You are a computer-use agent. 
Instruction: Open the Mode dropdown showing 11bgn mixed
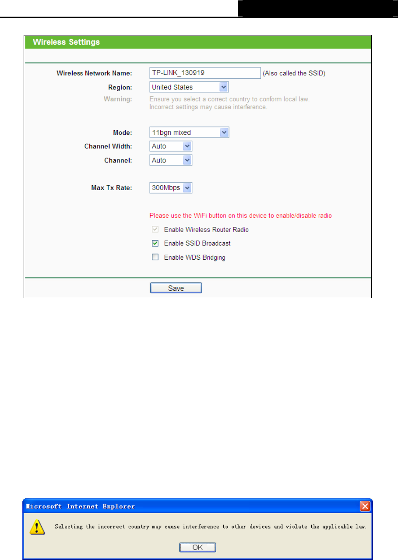point(189,132)
